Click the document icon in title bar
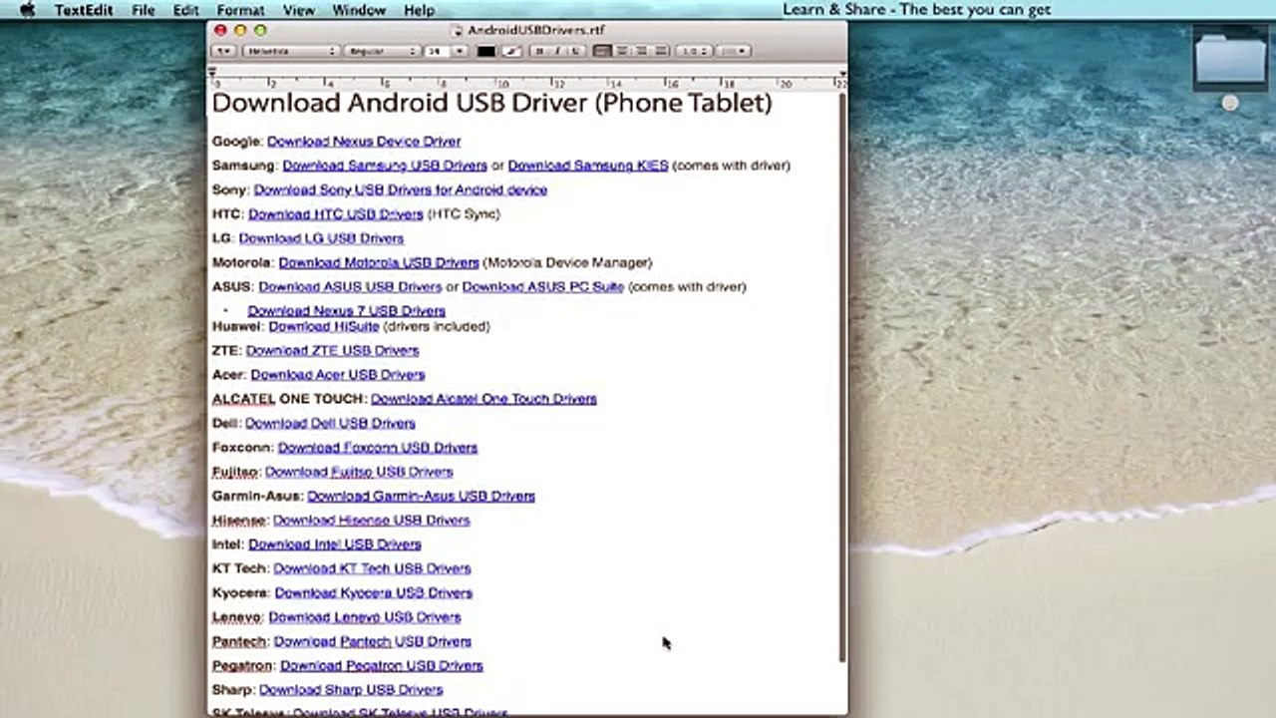This screenshot has width=1276, height=718. (457, 31)
